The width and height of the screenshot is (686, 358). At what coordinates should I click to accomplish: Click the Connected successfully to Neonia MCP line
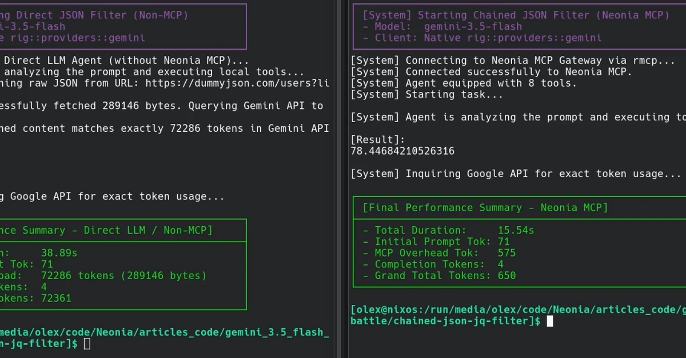492,71
